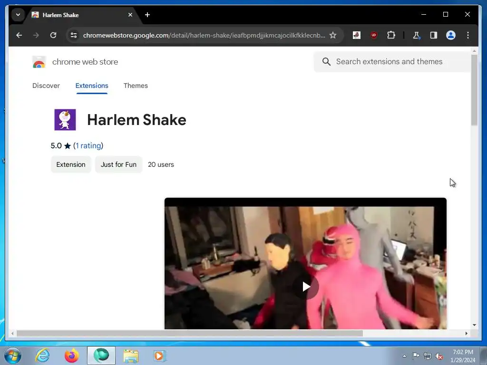The image size is (487, 365).
Task: Close the Harlem Shake tab
Action: tap(130, 15)
